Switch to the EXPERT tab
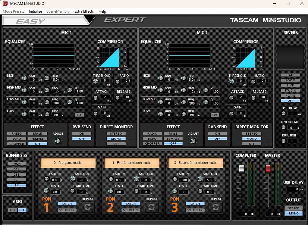This screenshot has height=225, width=308. pyautogui.click(x=125, y=20)
